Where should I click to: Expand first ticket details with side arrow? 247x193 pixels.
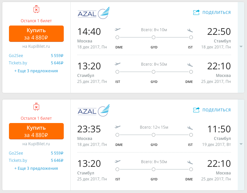pyautogui.click(x=241, y=46)
